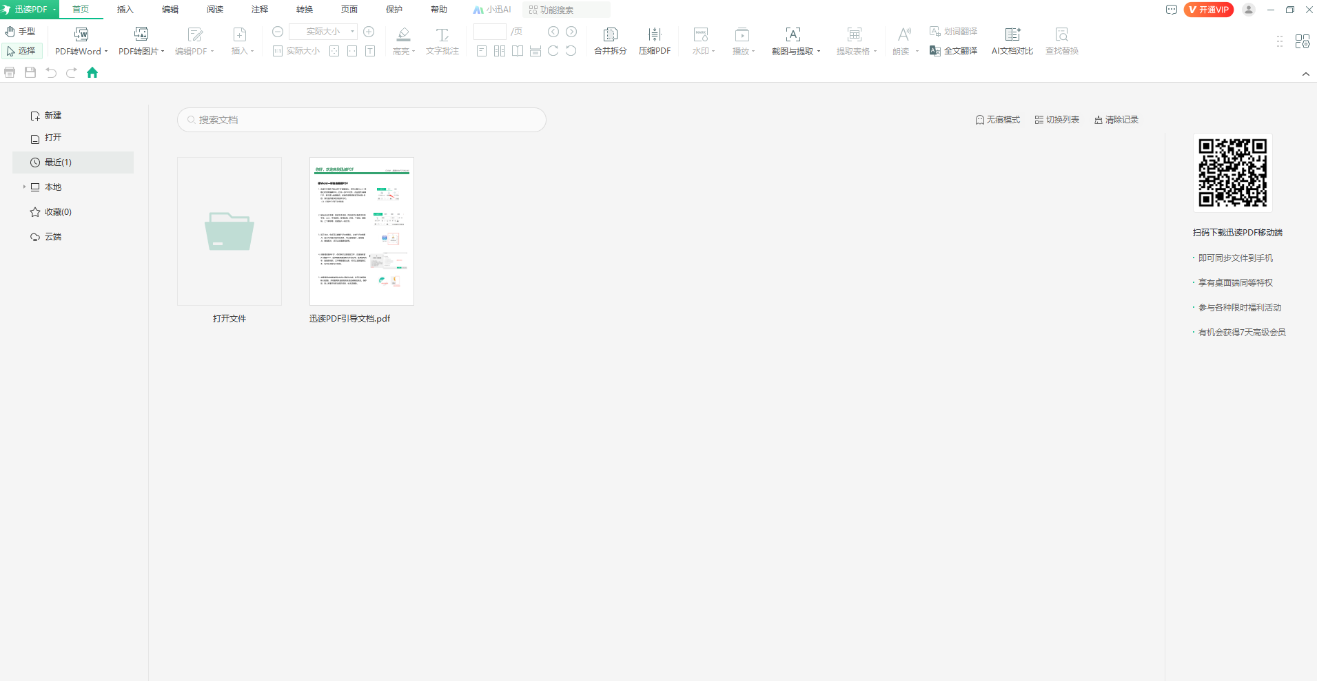Image resolution: width=1317 pixels, height=681 pixels.
Task: Click the AI文档对比 document compare icon
Action: pos(1012,34)
